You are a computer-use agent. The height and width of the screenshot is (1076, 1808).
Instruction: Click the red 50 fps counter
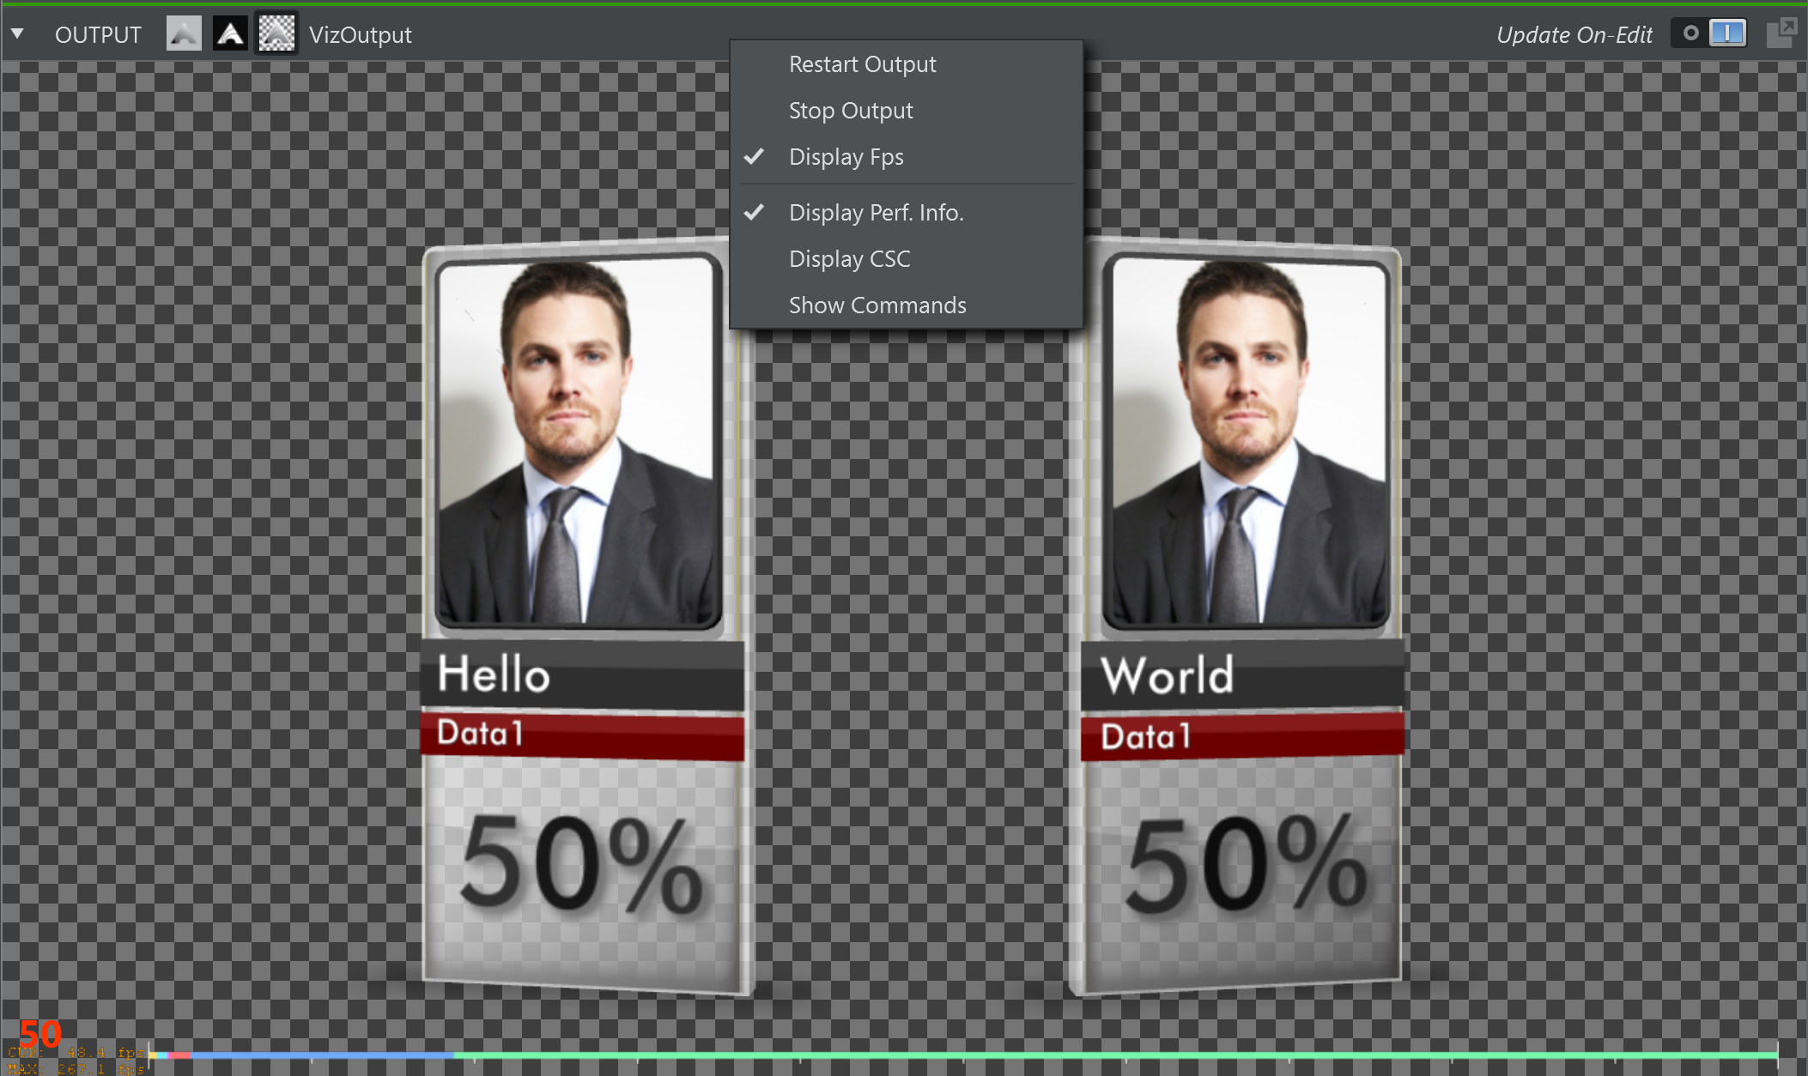coord(39,1032)
